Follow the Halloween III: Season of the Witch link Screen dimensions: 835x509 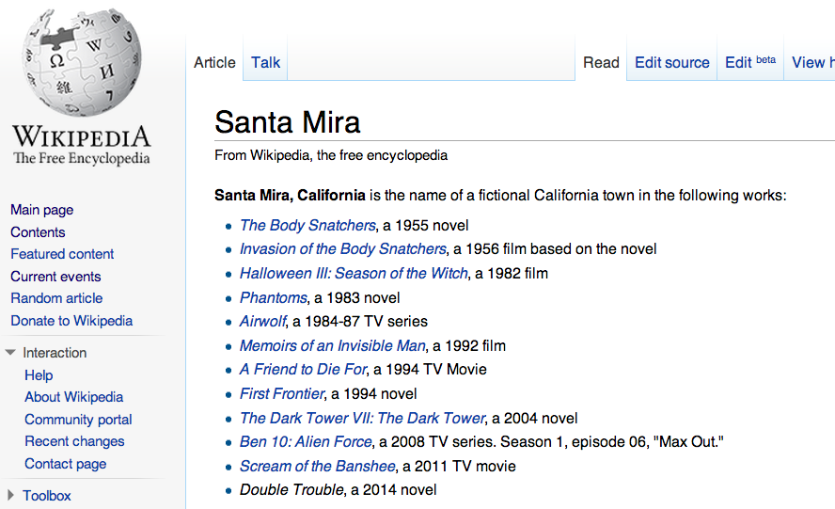tap(353, 274)
